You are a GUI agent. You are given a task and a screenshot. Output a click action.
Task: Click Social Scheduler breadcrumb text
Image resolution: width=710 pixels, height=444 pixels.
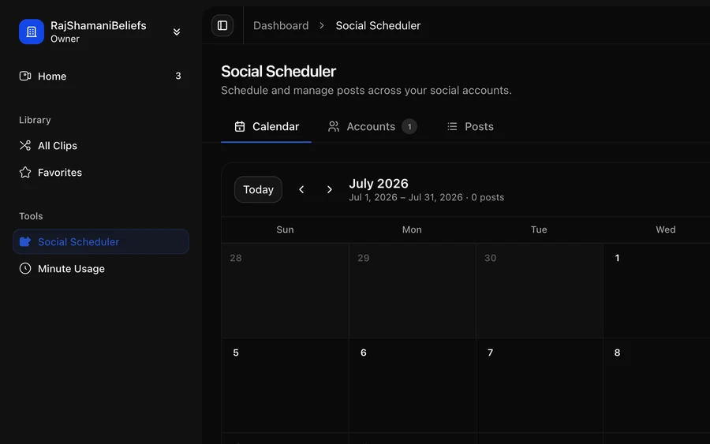pyautogui.click(x=378, y=26)
